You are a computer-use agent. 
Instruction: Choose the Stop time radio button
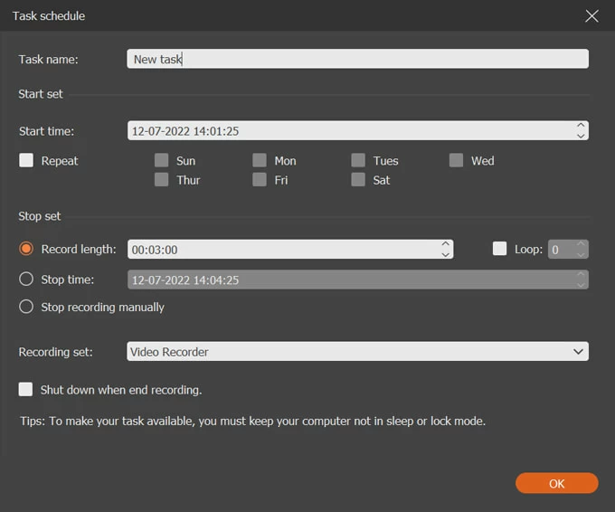[x=26, y=280]
